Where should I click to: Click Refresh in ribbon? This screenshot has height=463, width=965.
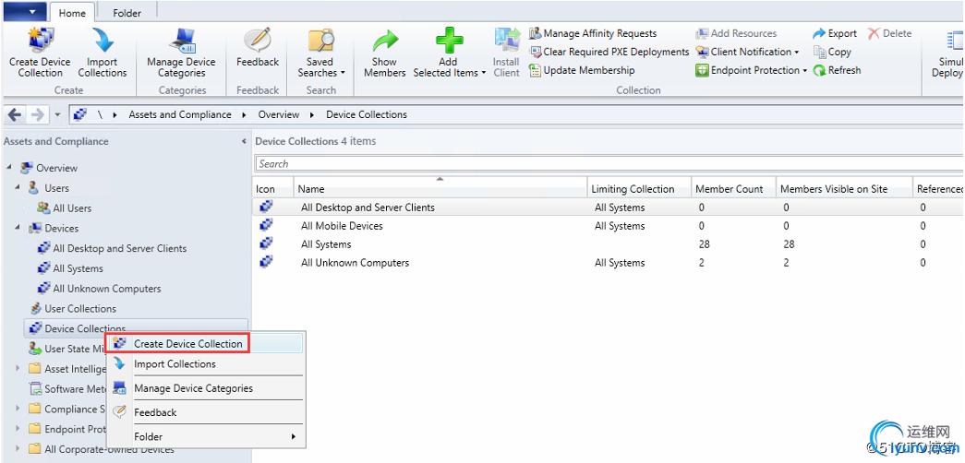pos(837,70)
